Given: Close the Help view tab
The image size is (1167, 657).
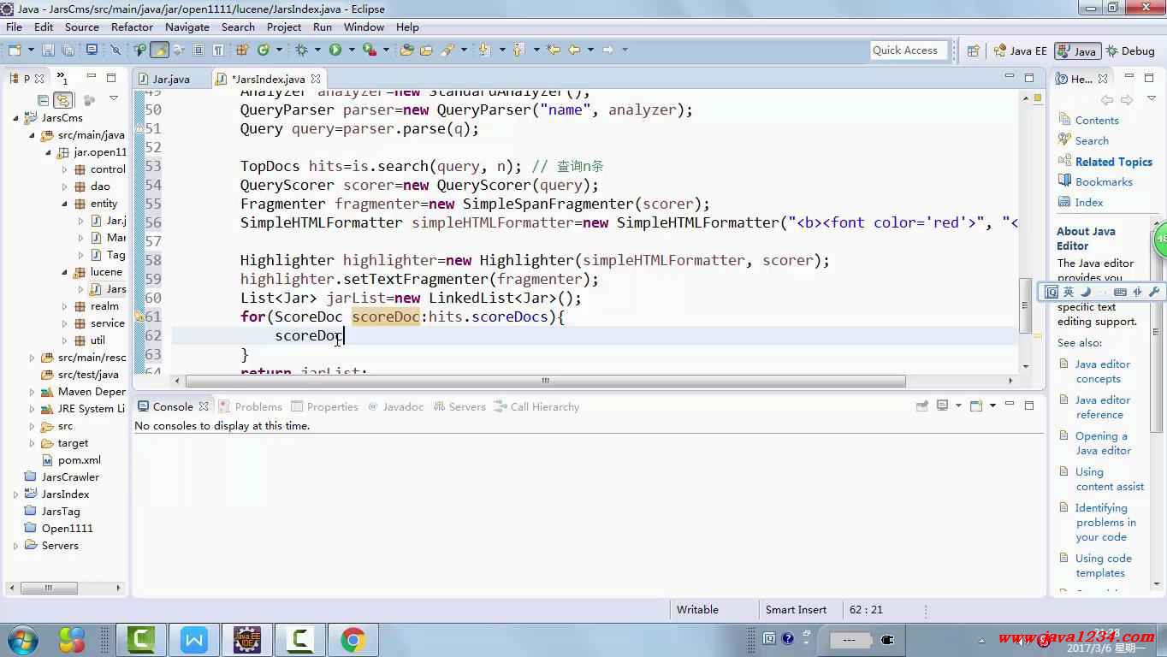Looking at the screenshot, I should [1103, 79].
